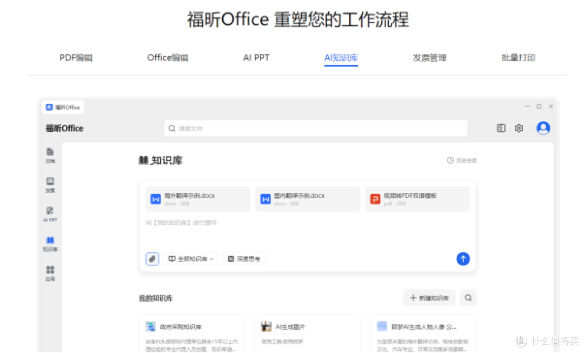Switch to the 批量打印 tab
This screenshot has width=584, height=353.
(518, 58)
